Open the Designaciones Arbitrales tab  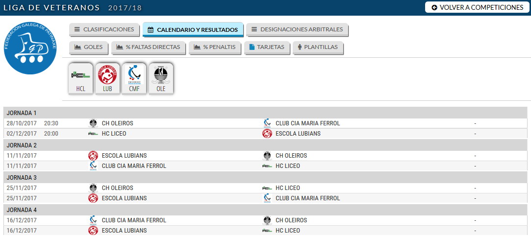tap(297, 29)
